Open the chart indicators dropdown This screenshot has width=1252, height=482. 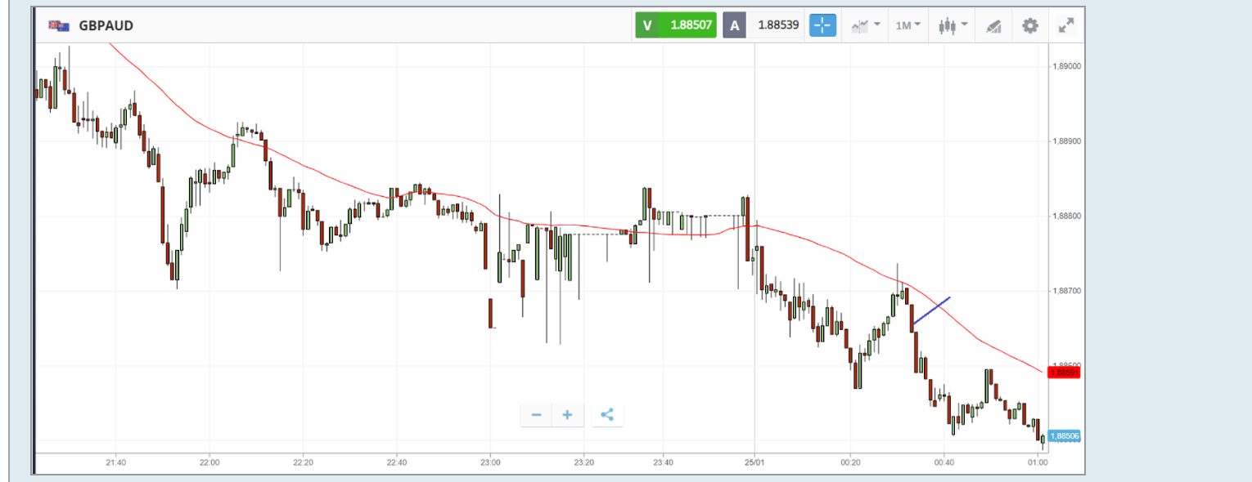pos(866,25)
